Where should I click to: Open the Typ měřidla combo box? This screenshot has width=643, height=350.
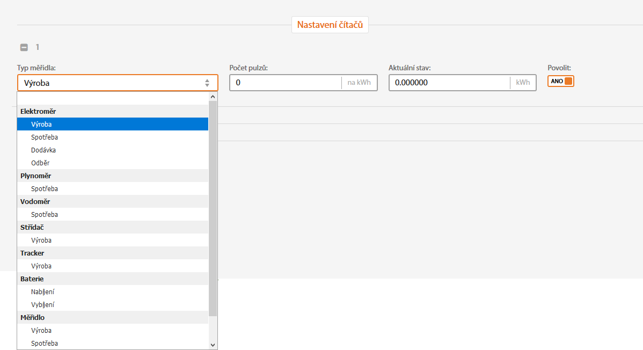tap(118, 83)
